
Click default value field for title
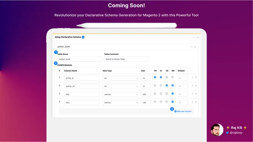click(x=183, y=95)
